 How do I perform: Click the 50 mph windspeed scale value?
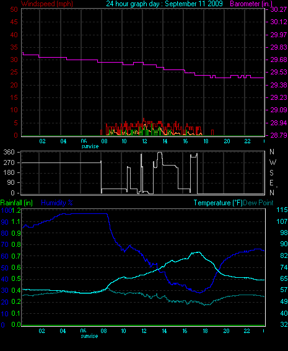tap(14, 9)
